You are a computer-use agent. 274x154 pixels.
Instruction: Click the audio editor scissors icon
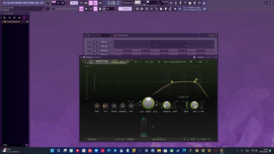pyautogui.click(x=176, y=3)
